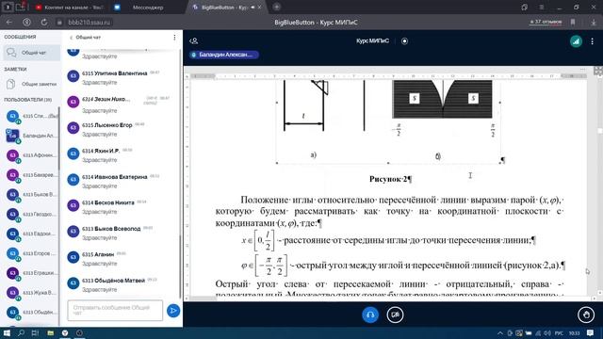This screenshot has width=603, height=339.
Task: Open the Windows Start menu
Action: [x=7, y=332]
